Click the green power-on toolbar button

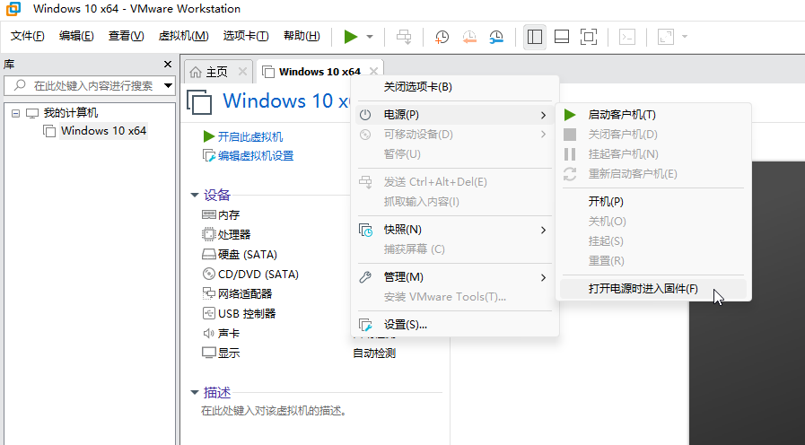coord(350,37)
